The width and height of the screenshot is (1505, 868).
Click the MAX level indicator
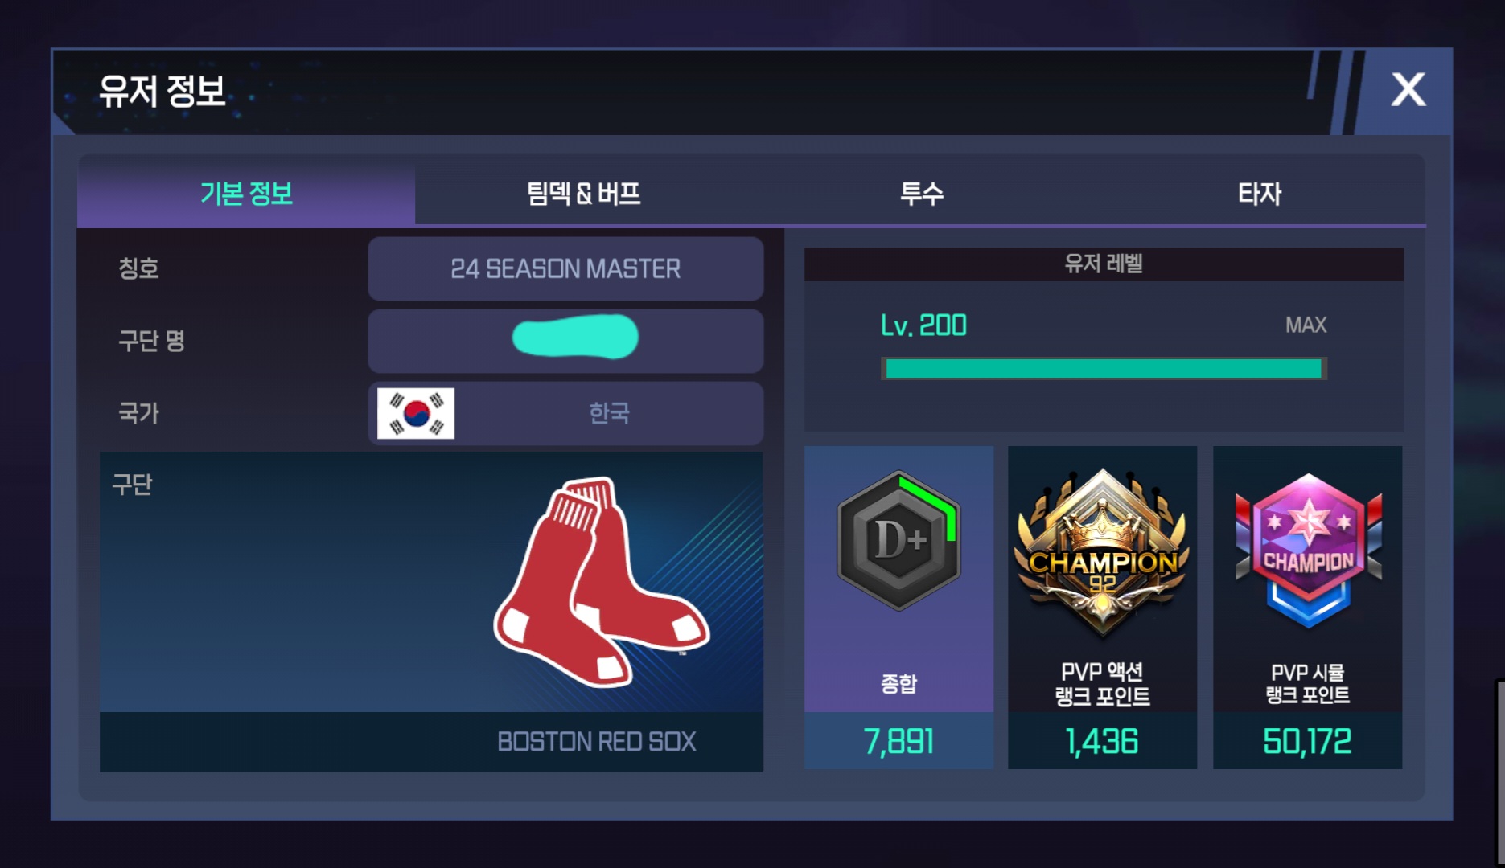pos(1306,325)
